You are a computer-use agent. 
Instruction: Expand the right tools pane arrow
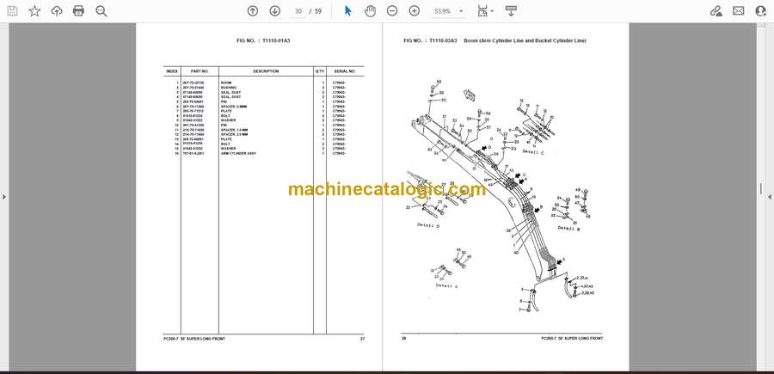[x=770, y=197]
